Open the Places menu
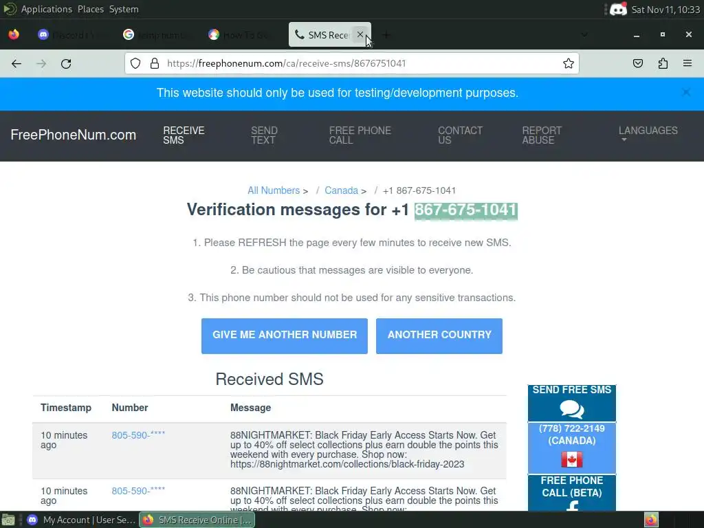Screen dimensions: 704x528 pos(90,9)
